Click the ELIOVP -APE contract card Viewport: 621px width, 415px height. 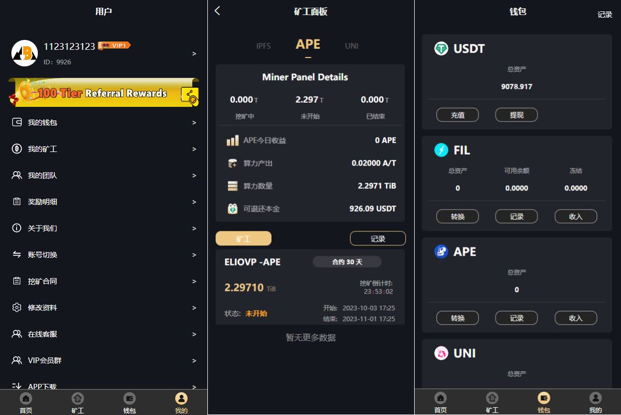click(x=310, y=287)
